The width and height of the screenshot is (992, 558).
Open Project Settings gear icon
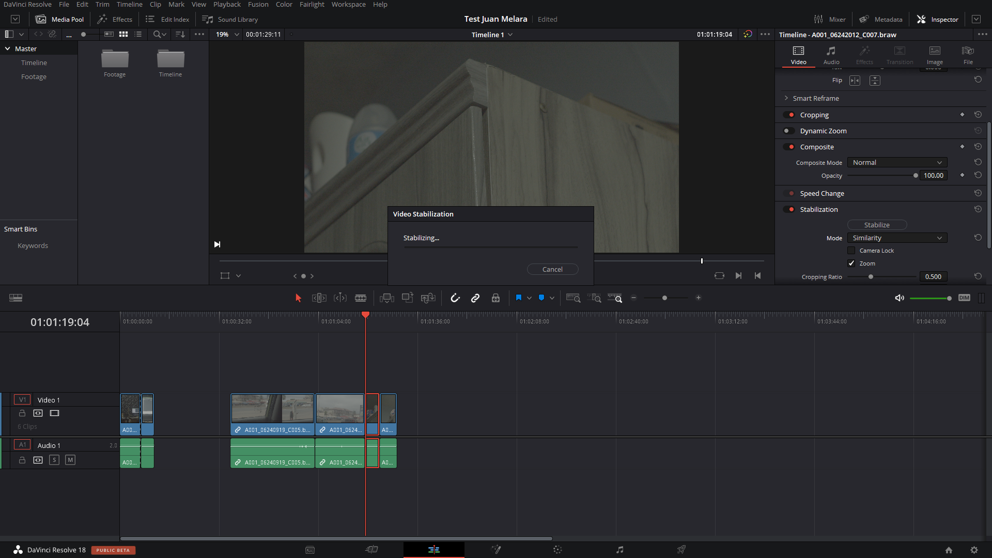coord(974,550)
